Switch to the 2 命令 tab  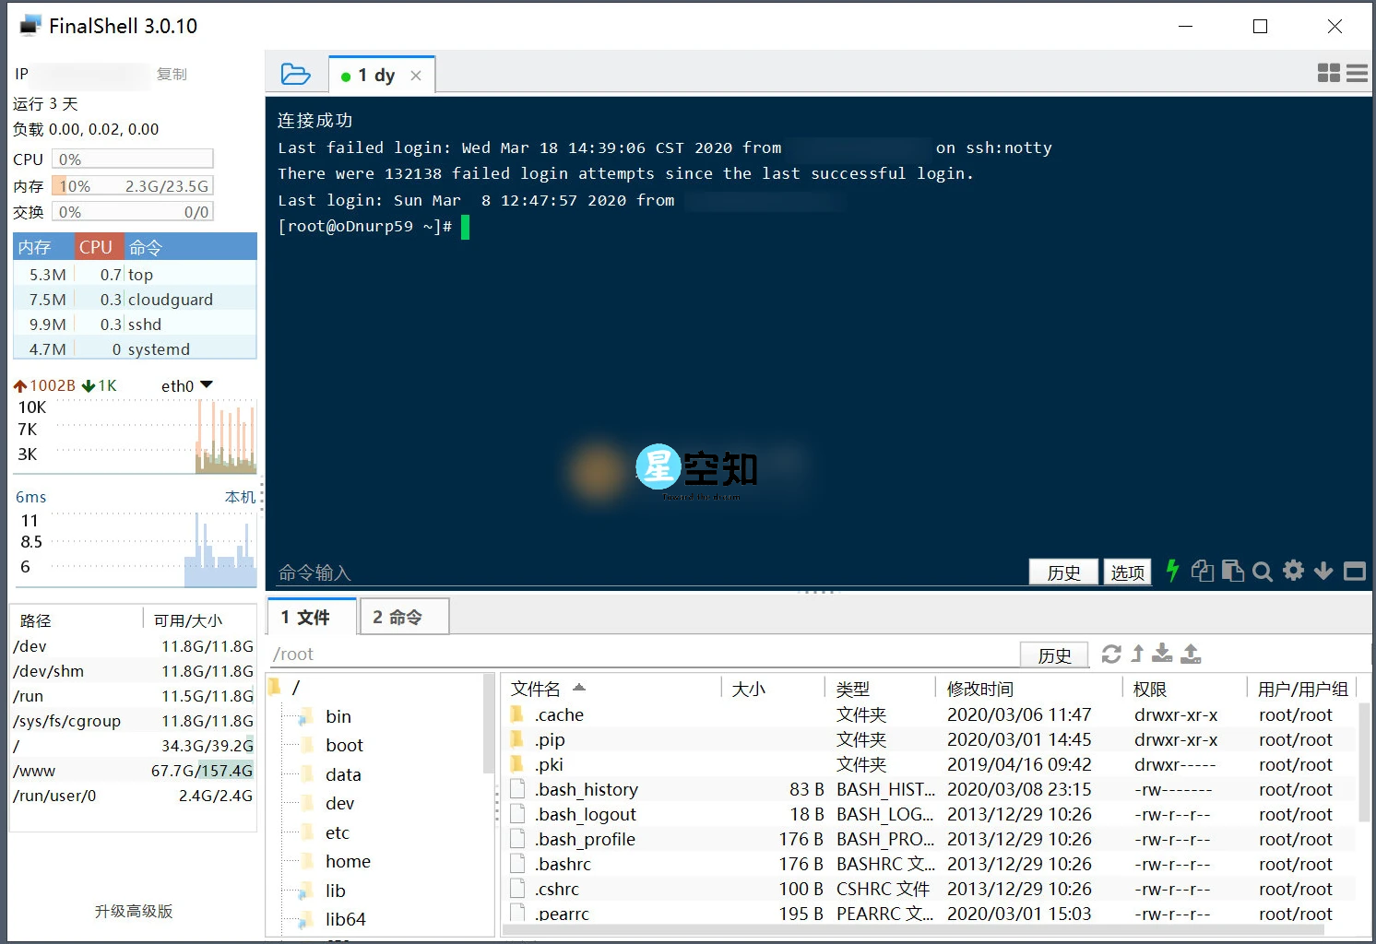(404, 617)
